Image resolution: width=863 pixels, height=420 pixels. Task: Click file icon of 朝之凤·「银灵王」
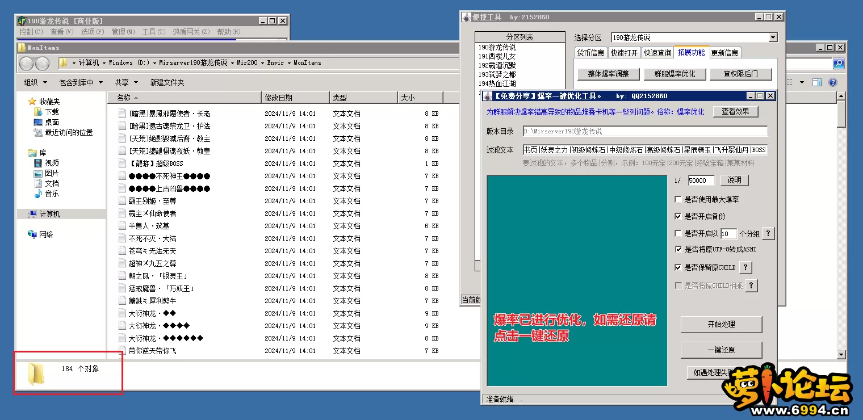click(122, 275)
